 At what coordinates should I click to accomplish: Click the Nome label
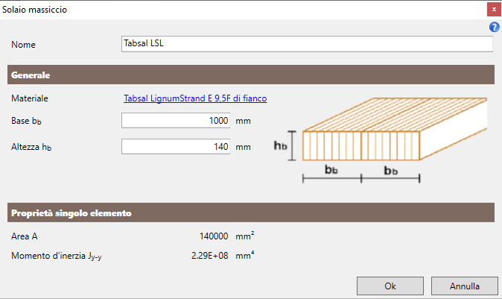[x=23, y=45]
